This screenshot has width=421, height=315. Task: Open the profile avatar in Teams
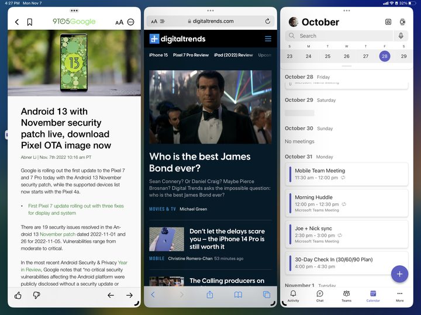pyautogui.click(x=294, y=22)
